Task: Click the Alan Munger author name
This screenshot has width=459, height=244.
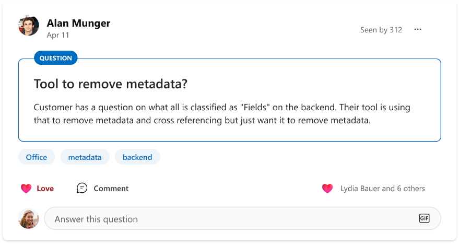Action: pos(78,23)
